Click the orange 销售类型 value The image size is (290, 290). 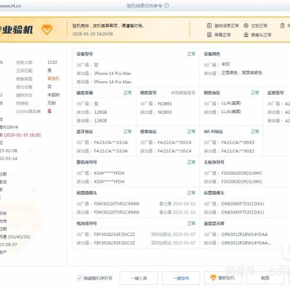53,78
